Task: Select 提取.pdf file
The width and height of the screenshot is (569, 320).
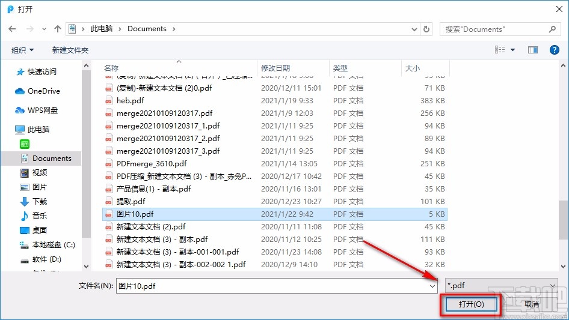Action: tap(275, 202)
